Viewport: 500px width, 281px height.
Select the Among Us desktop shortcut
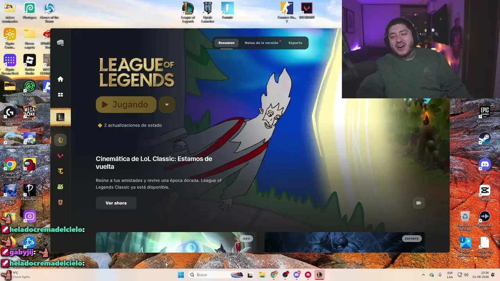tap(29, 167)
